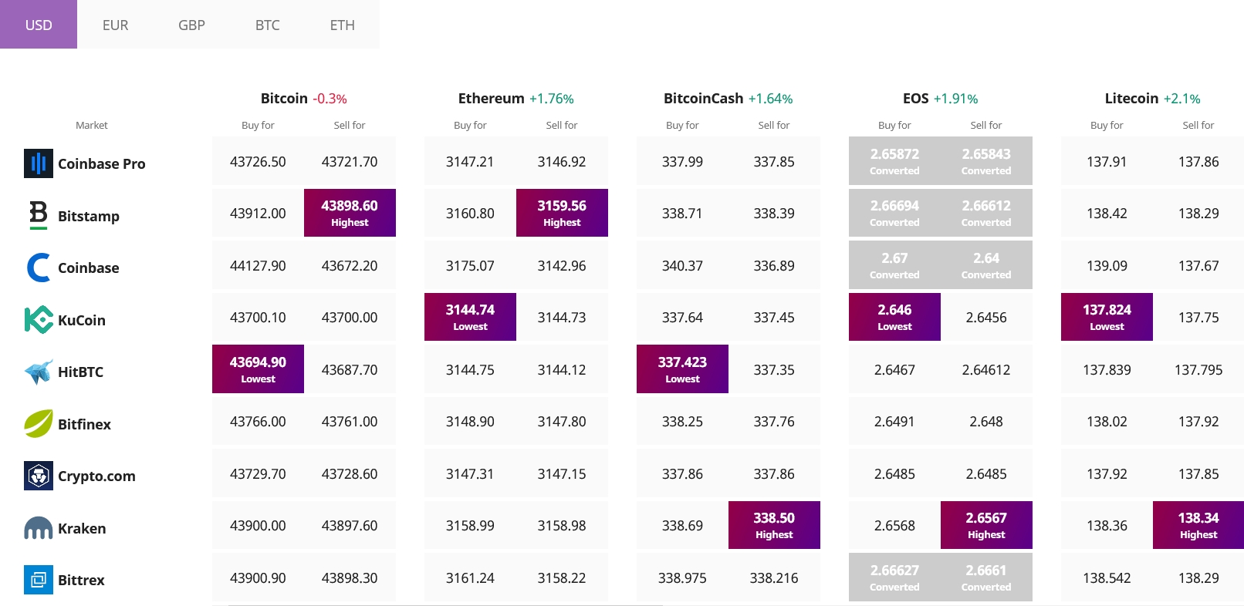Click the Kraken purple logo icon
1244x606 pixels.
(x=39, y=528)
